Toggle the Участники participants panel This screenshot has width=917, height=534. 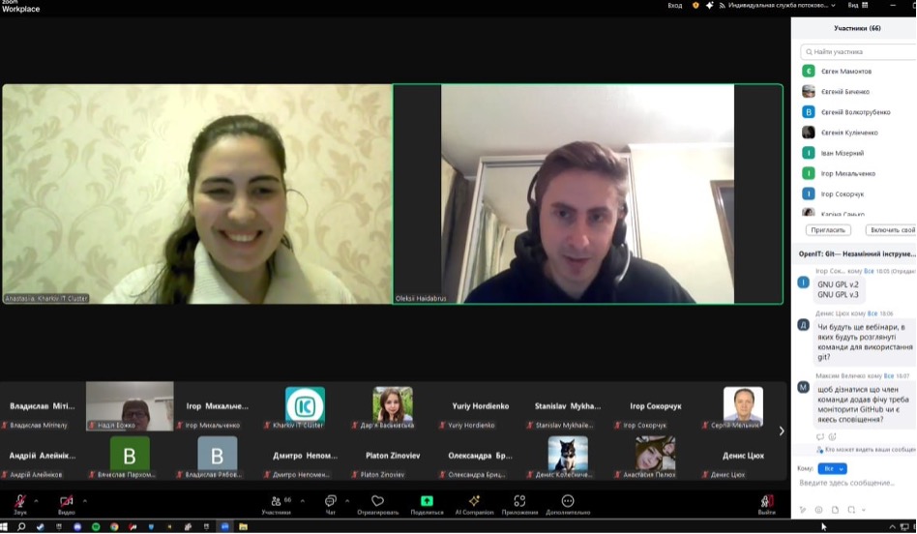coord(276,504)
